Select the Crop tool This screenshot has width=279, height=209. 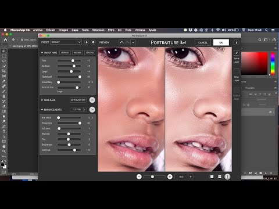[3, 71]
